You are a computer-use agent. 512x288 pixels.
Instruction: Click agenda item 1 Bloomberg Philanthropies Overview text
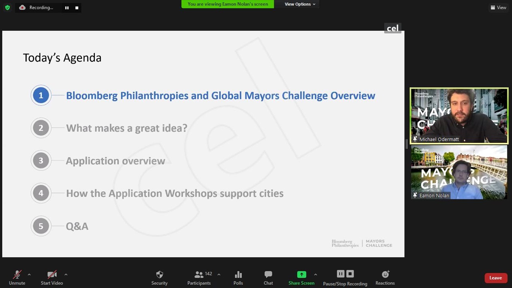(220, 96)
